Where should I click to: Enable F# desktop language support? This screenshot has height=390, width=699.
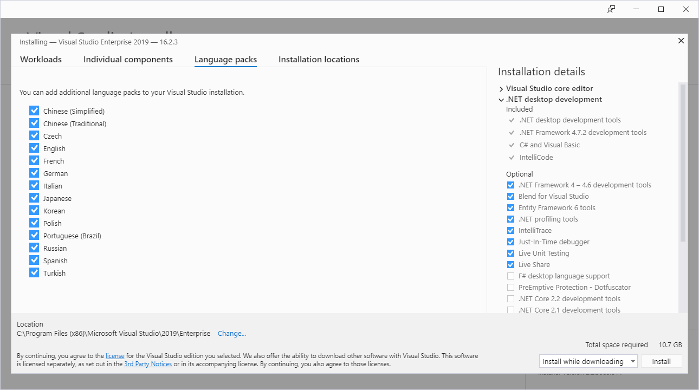click(x=510, y=276)
